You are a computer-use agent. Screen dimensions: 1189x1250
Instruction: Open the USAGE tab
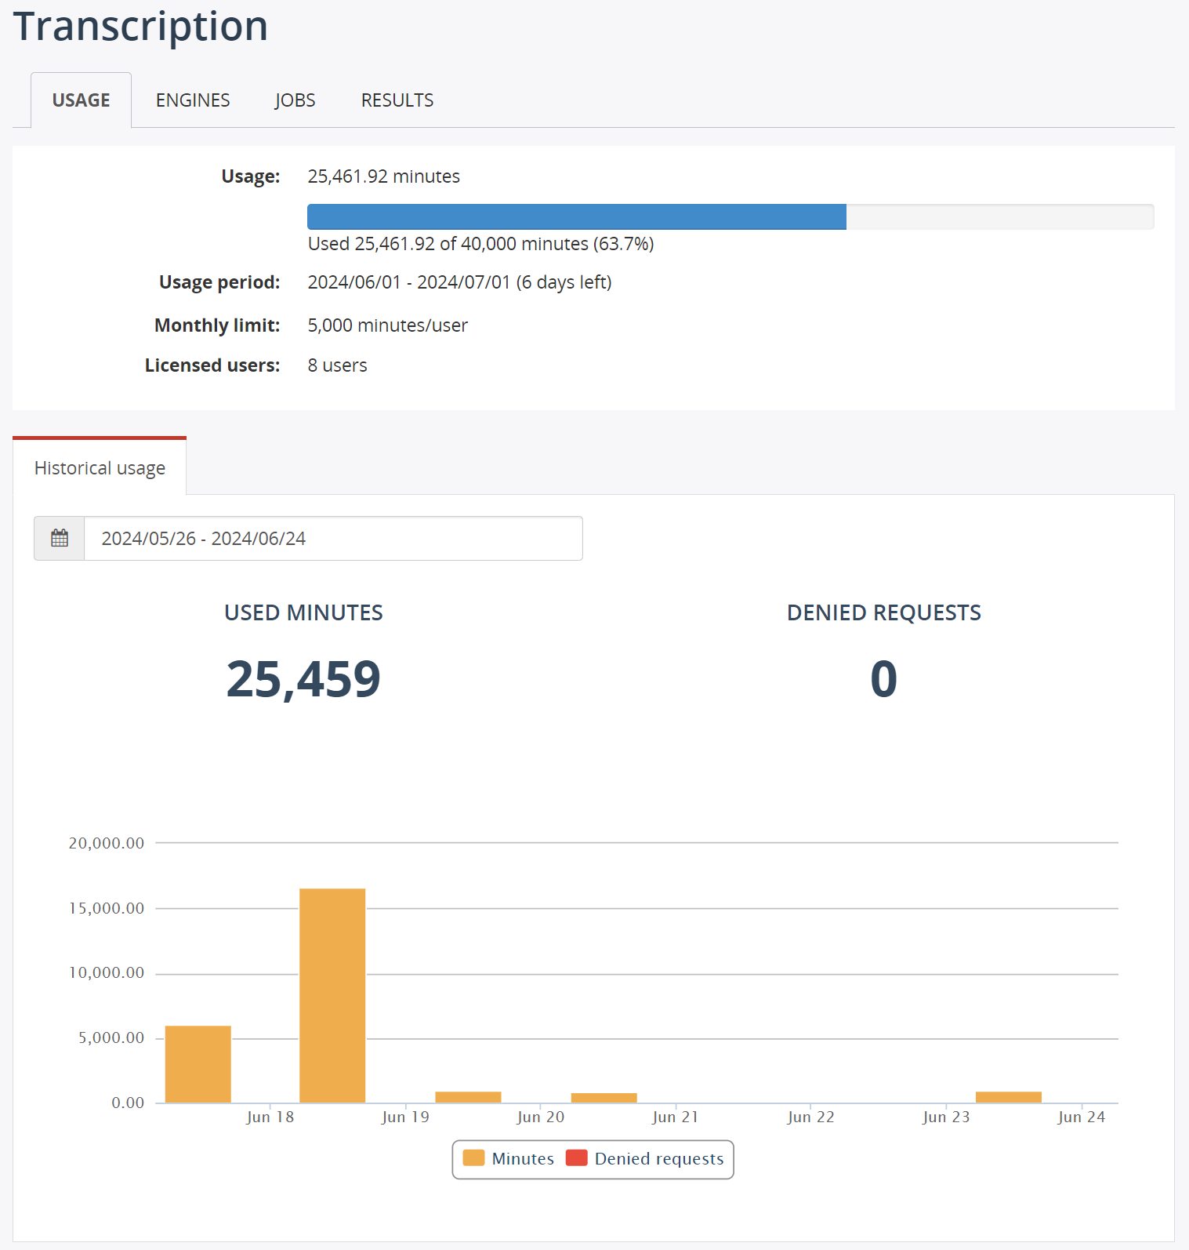(x=81, y=100)
